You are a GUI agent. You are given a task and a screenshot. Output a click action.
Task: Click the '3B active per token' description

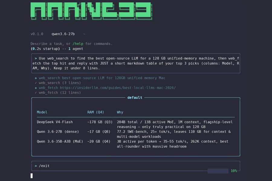(x=173, y=144)
